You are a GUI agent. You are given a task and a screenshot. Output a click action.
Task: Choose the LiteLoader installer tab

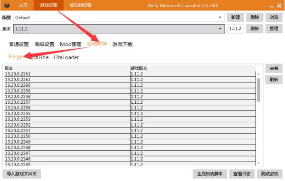coord(66,57)
